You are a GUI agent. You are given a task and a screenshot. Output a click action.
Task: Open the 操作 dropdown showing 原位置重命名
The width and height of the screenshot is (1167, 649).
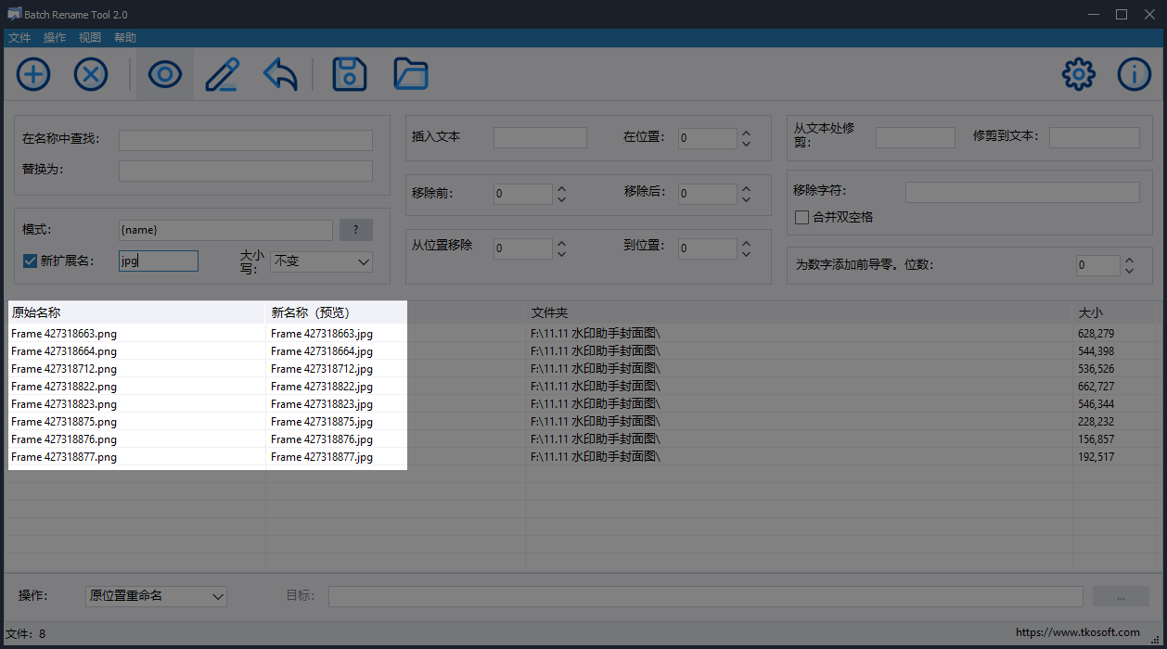click(x=156, y=596)
